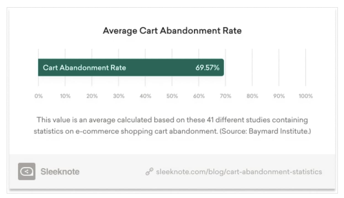344x198 pixels.
Task: Click the 70% axis label
Action: pyautogui.click(x=226, y=96)
